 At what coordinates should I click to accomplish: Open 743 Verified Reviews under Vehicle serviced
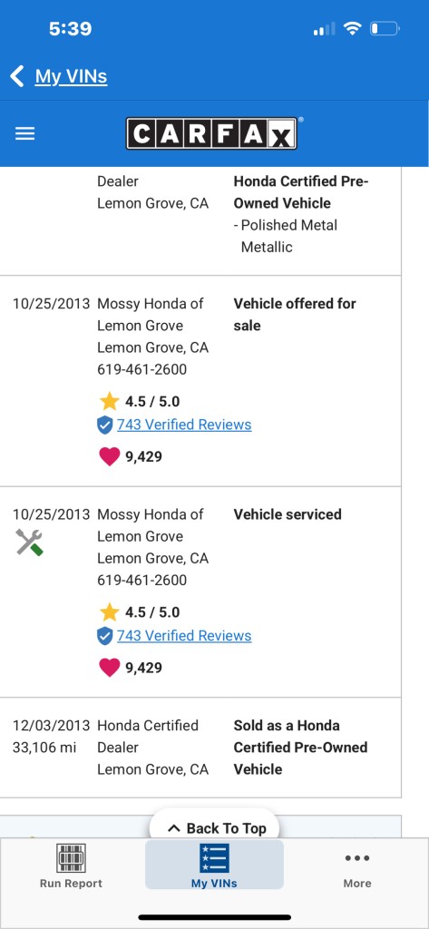184,636
